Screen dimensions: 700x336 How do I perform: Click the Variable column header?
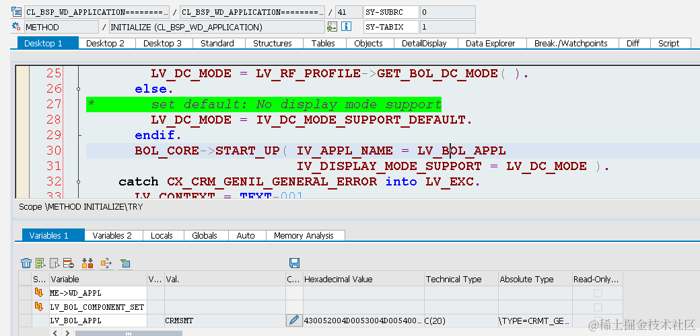pyautogui.click(x=98, y=280)
